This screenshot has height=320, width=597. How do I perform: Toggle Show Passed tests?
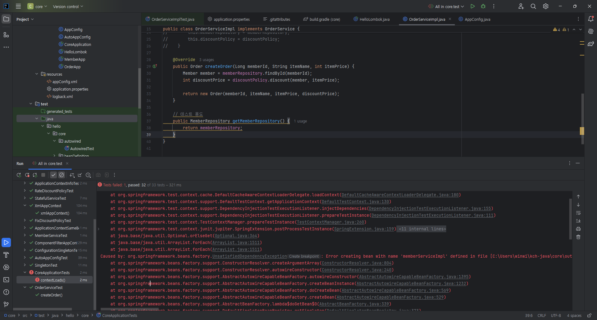(x=53, y=175)
